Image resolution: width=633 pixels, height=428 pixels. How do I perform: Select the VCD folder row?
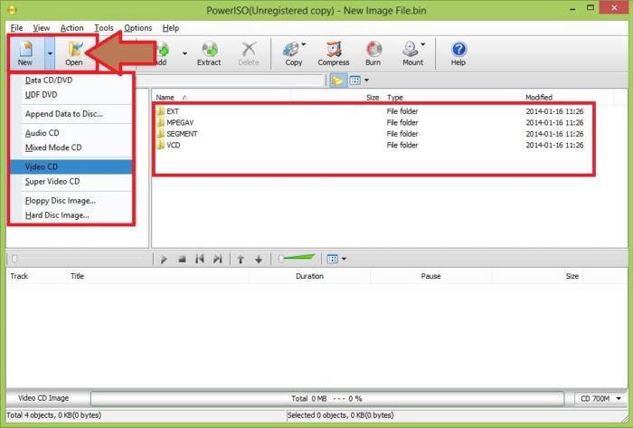coord(370,145)
